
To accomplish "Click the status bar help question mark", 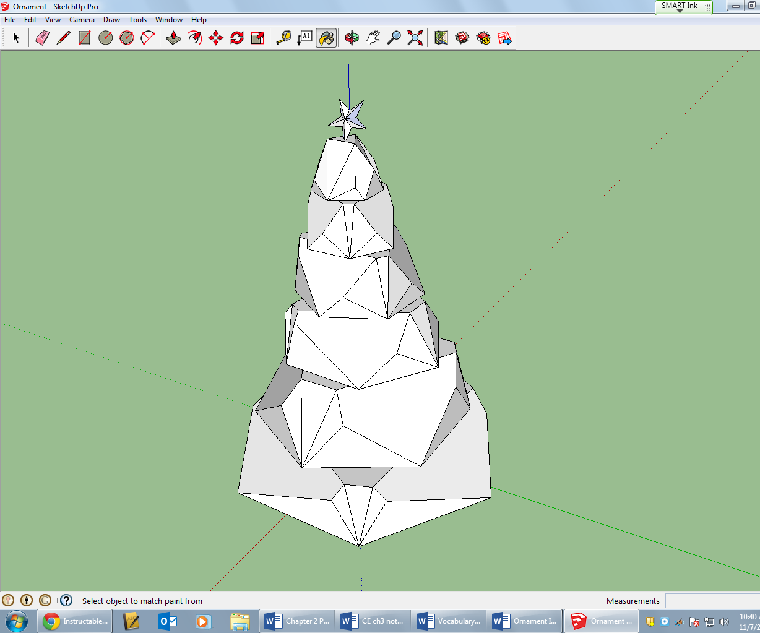I will [x=66, y=600].
